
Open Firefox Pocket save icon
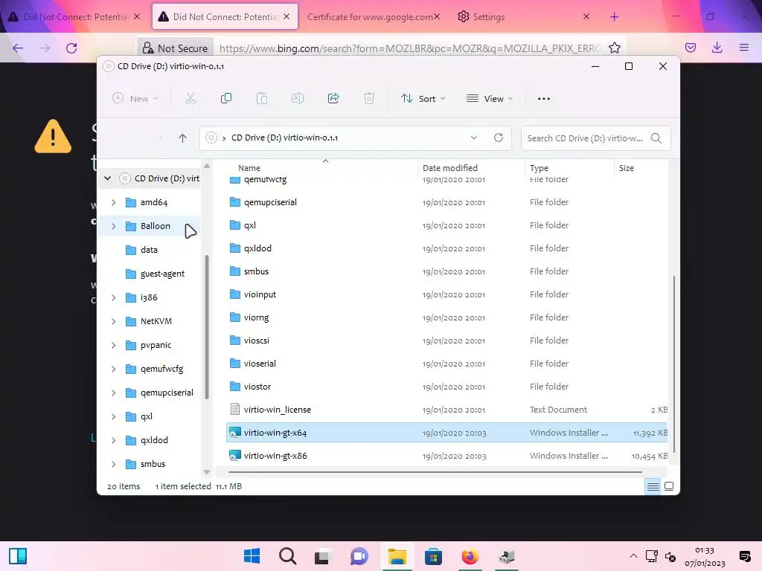point(691,48)
